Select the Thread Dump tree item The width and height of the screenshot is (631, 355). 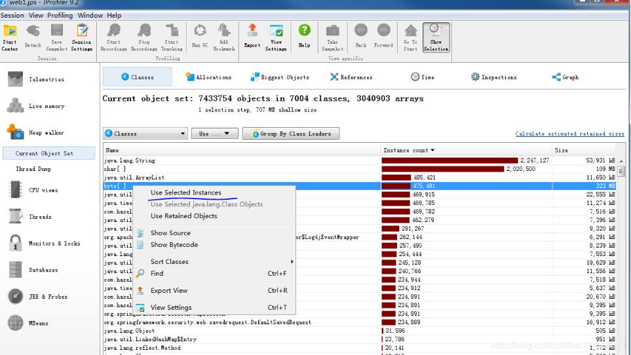point(33,169)
